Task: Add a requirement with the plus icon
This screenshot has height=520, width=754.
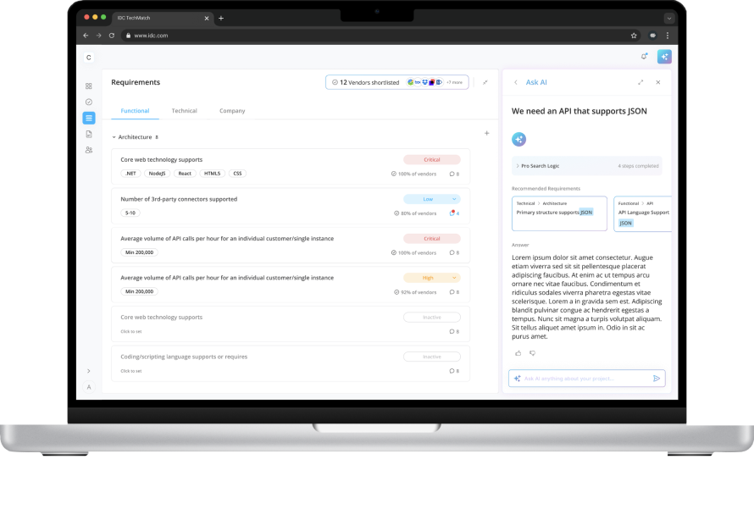Action: click(486, 133)
